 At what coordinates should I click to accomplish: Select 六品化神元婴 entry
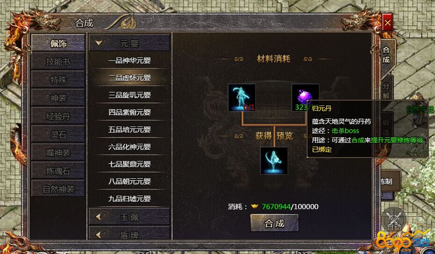click(x=129, y=147)
